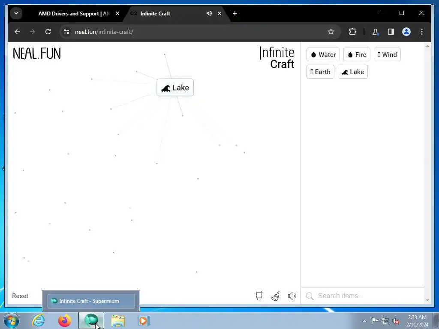
Task: Click the scrollbar down arrow on the page
Action: coord(427,300)
